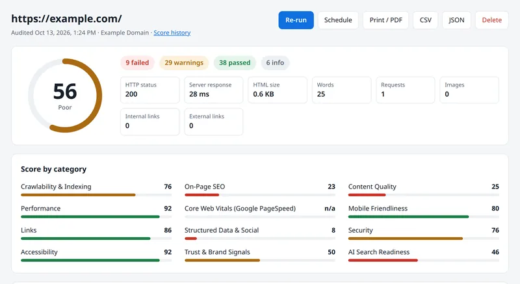
Task: Show the 38 passed checks badge
Action: click(x=235, y=62)
